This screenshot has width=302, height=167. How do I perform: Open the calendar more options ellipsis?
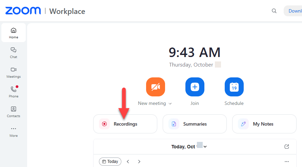tap(287, 162)
